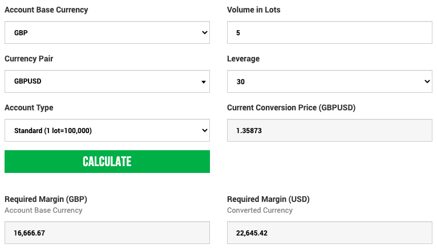Open the Account Base Currency dropdown
Viewport: 437px width, 252px height.
point(107,32)
